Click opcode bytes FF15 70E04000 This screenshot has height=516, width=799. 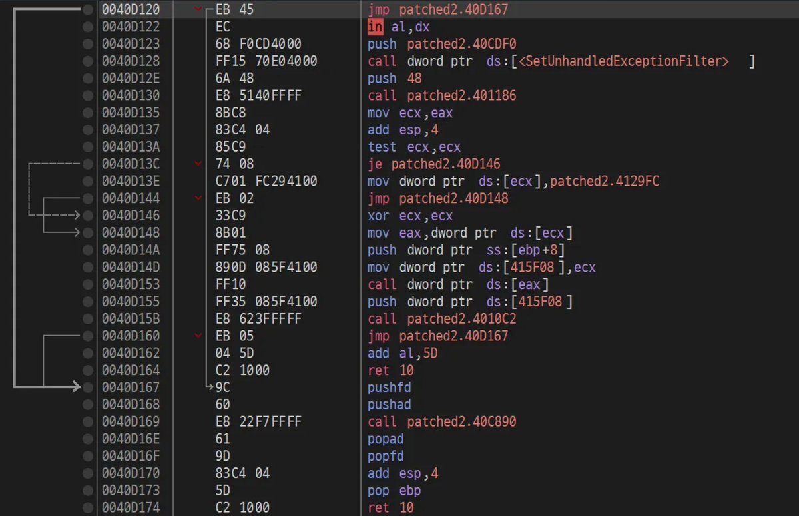(x=266, y=61)
